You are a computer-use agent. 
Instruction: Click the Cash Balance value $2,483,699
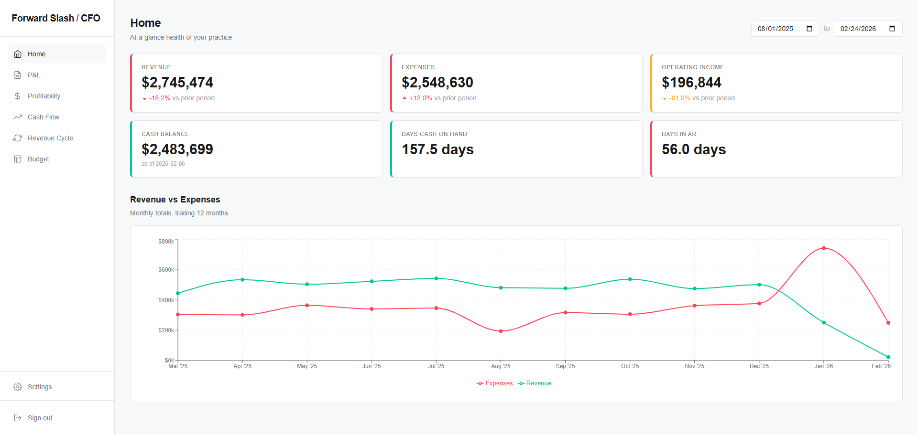177,149
